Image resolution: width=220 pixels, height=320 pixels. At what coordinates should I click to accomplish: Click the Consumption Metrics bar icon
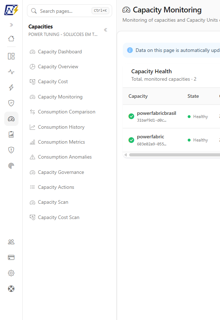(x=32, y=142)
